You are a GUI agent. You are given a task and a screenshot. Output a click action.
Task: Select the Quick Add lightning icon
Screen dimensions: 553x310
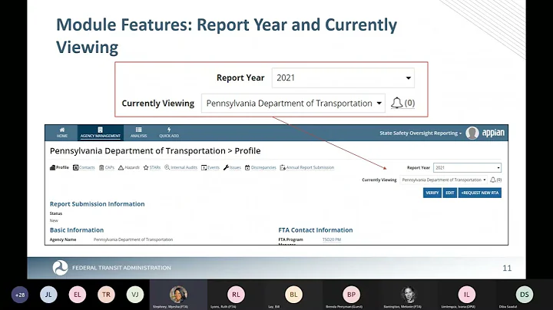pyautogui.click(x=169, y=130)
